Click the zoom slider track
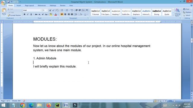This screenshot has width=193, height=108. (183, 101)
